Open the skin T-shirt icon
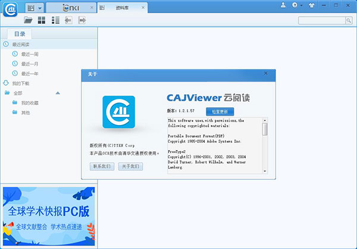This screenshot has width=357, height=249. pyautogui.click(x=311, y=5)
